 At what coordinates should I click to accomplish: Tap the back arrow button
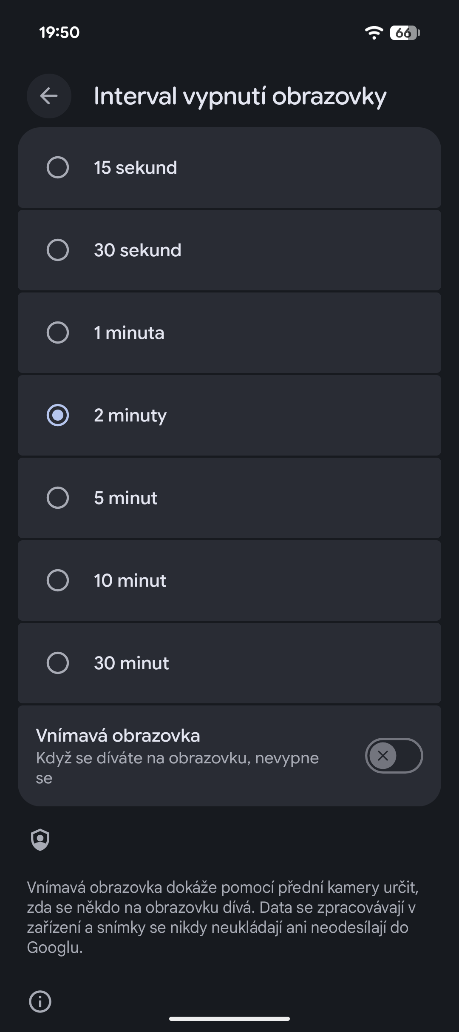[49, 96]
